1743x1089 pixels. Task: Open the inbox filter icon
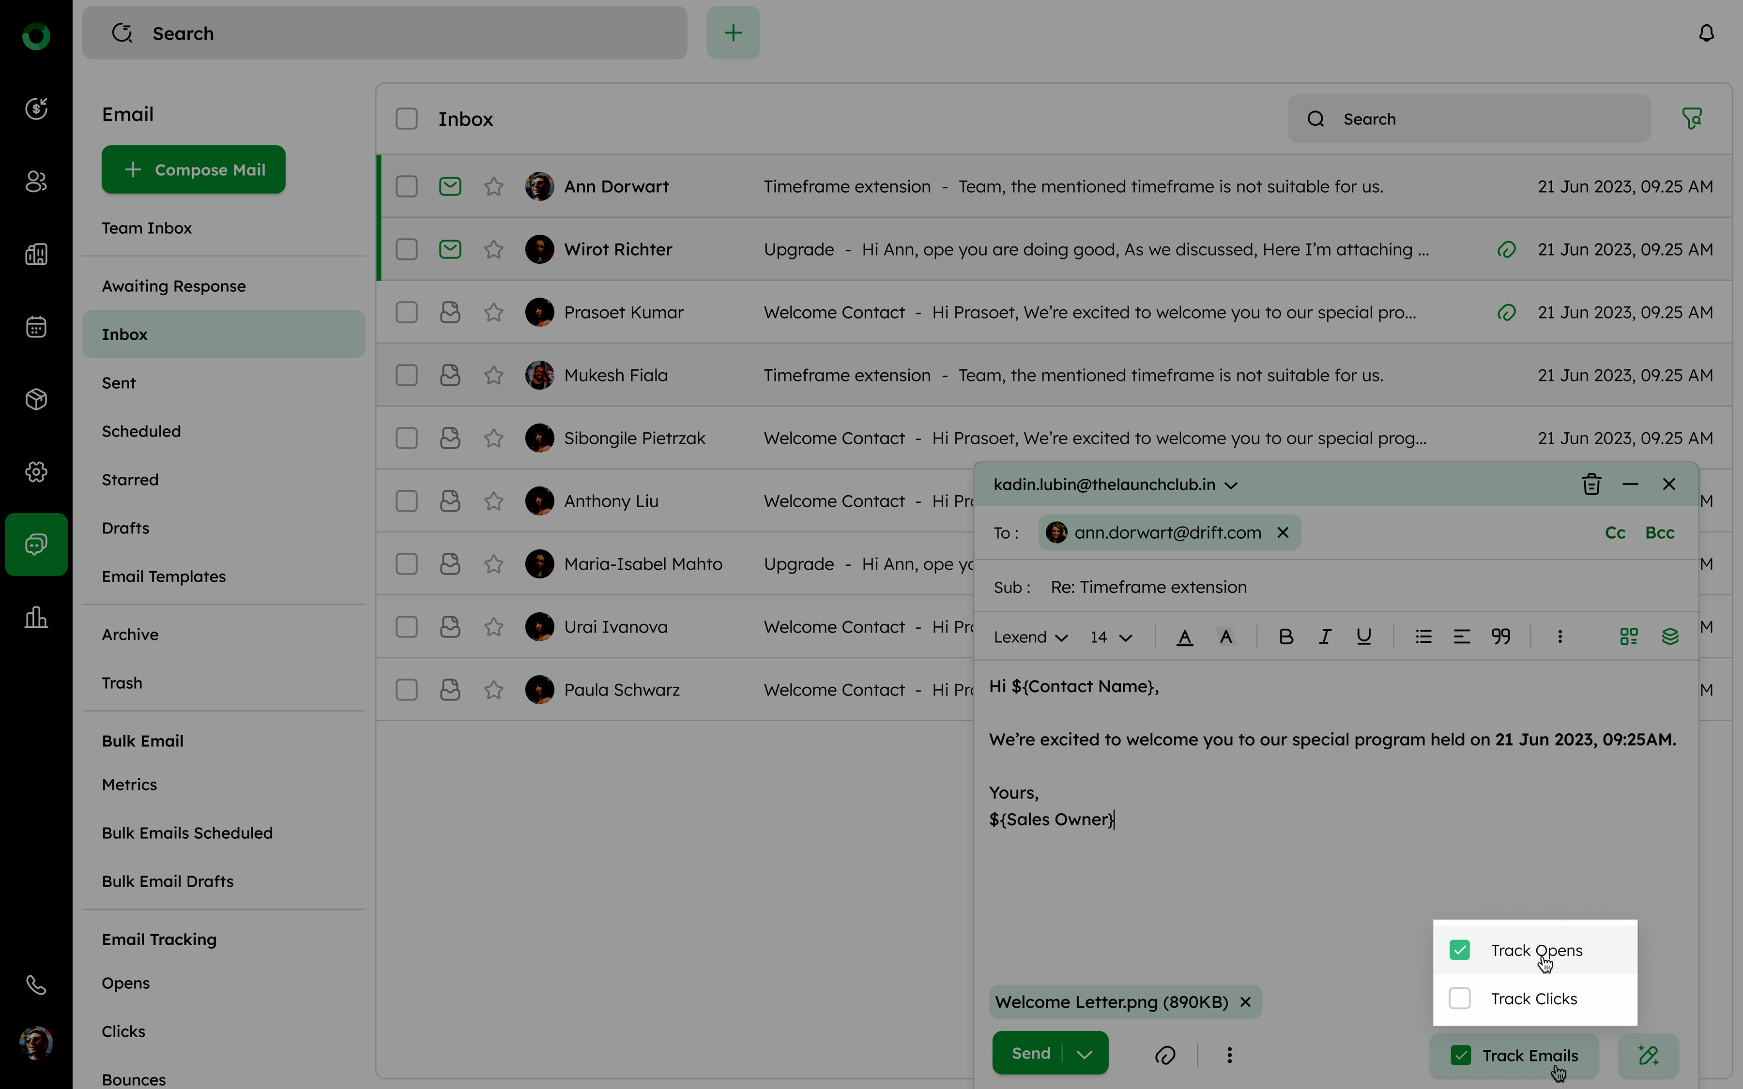[x=1692, y=119]
